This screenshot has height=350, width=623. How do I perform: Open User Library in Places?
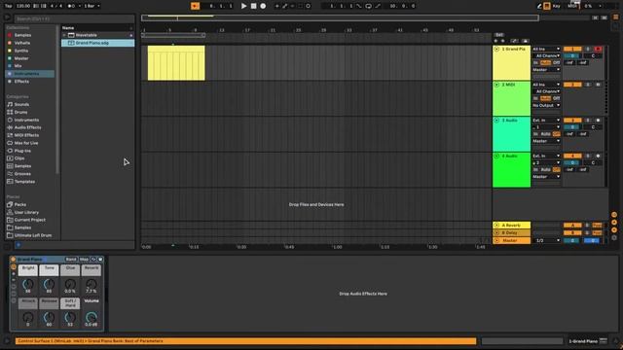[x=26, y=212]
